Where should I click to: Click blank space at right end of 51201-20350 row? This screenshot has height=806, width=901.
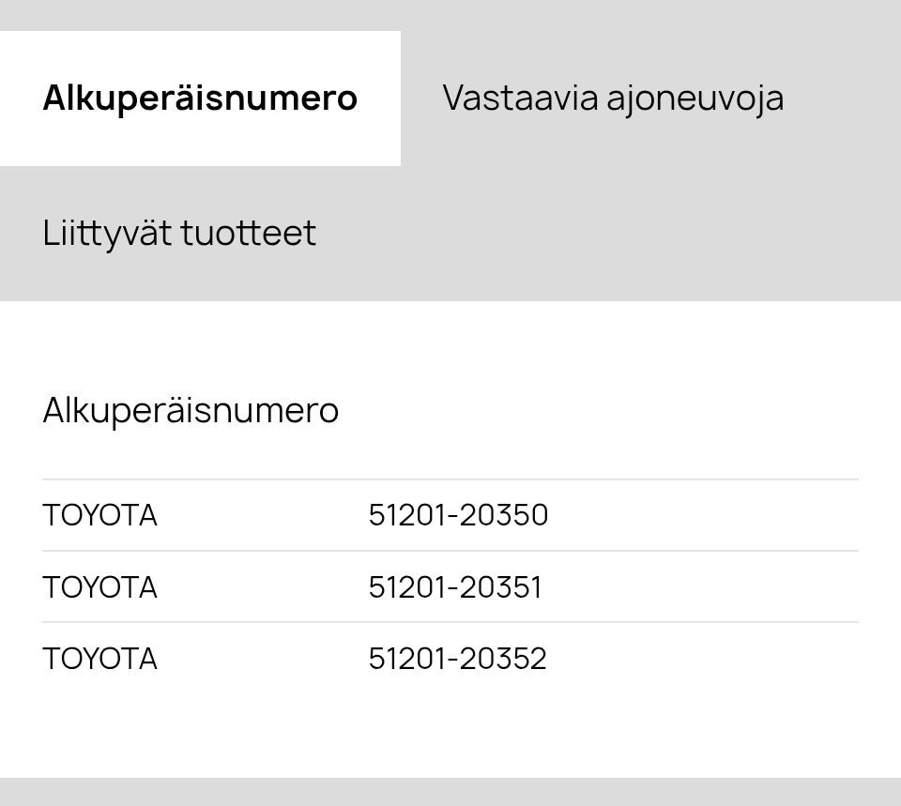point(751,515)
